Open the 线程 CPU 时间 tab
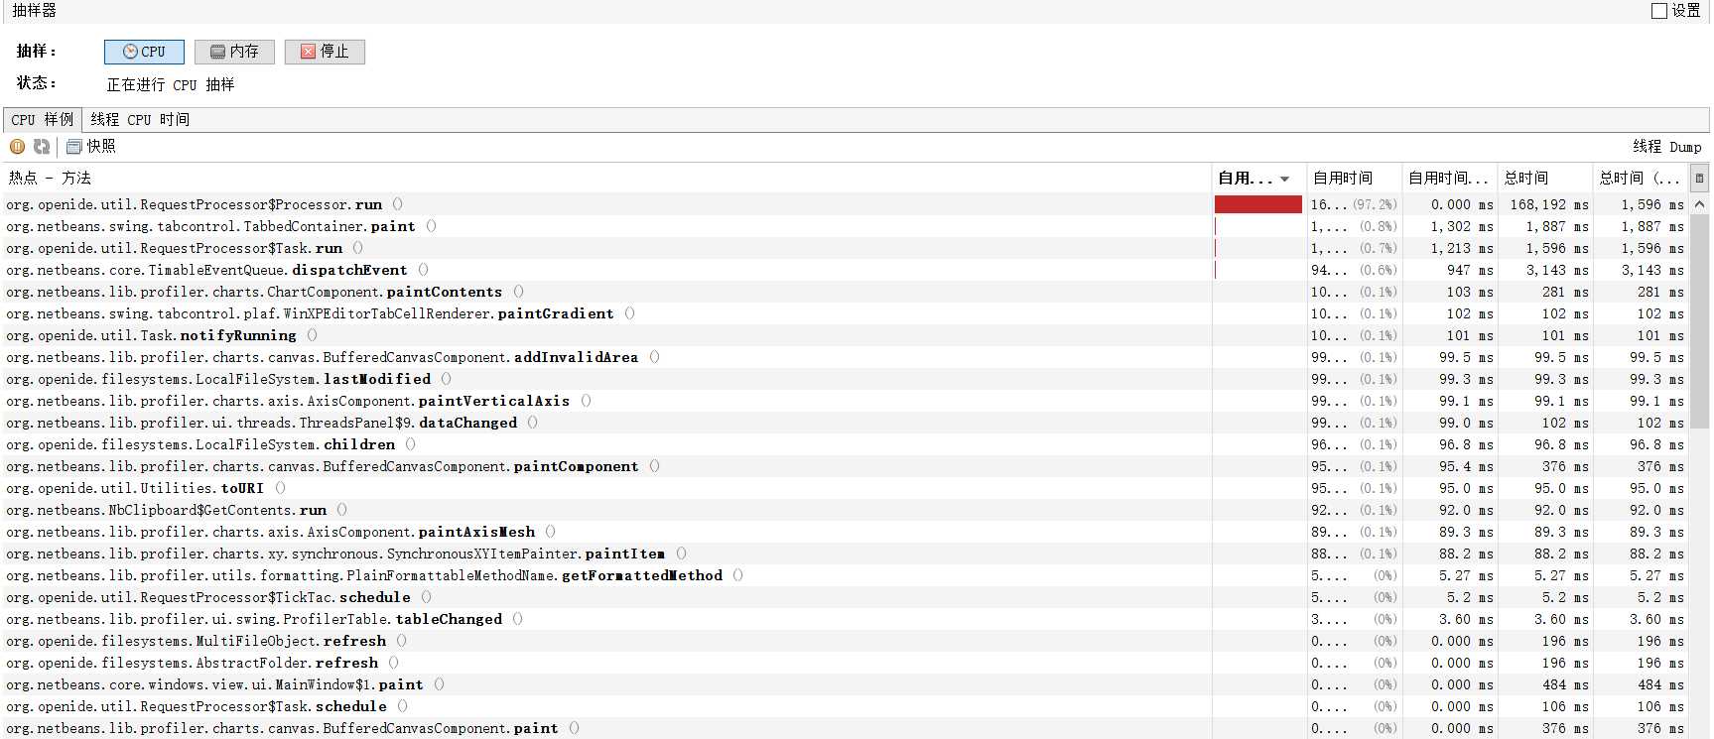Viewport: 1714px width, 739px height. click(140, 119)
